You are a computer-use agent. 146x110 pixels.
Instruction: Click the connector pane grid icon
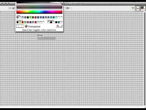(x=137, y=8)
